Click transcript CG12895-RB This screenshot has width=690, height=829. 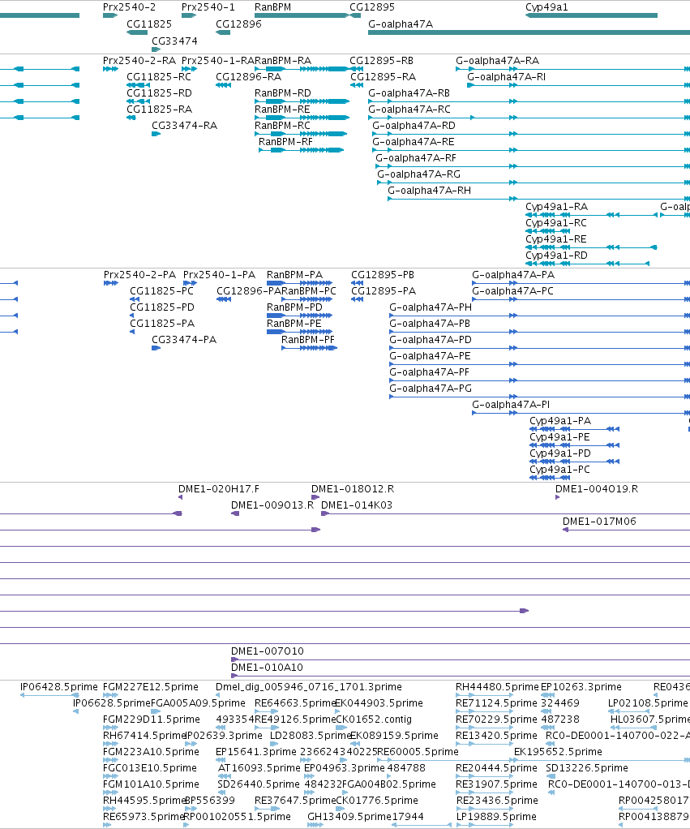pos(381,61)
